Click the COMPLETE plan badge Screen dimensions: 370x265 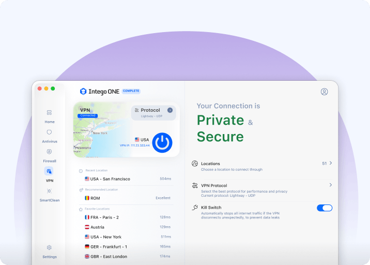pyautogui.click(x=131, y=91)
